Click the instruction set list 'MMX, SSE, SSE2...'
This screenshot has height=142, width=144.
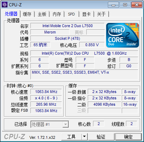[x=84, y=74]
